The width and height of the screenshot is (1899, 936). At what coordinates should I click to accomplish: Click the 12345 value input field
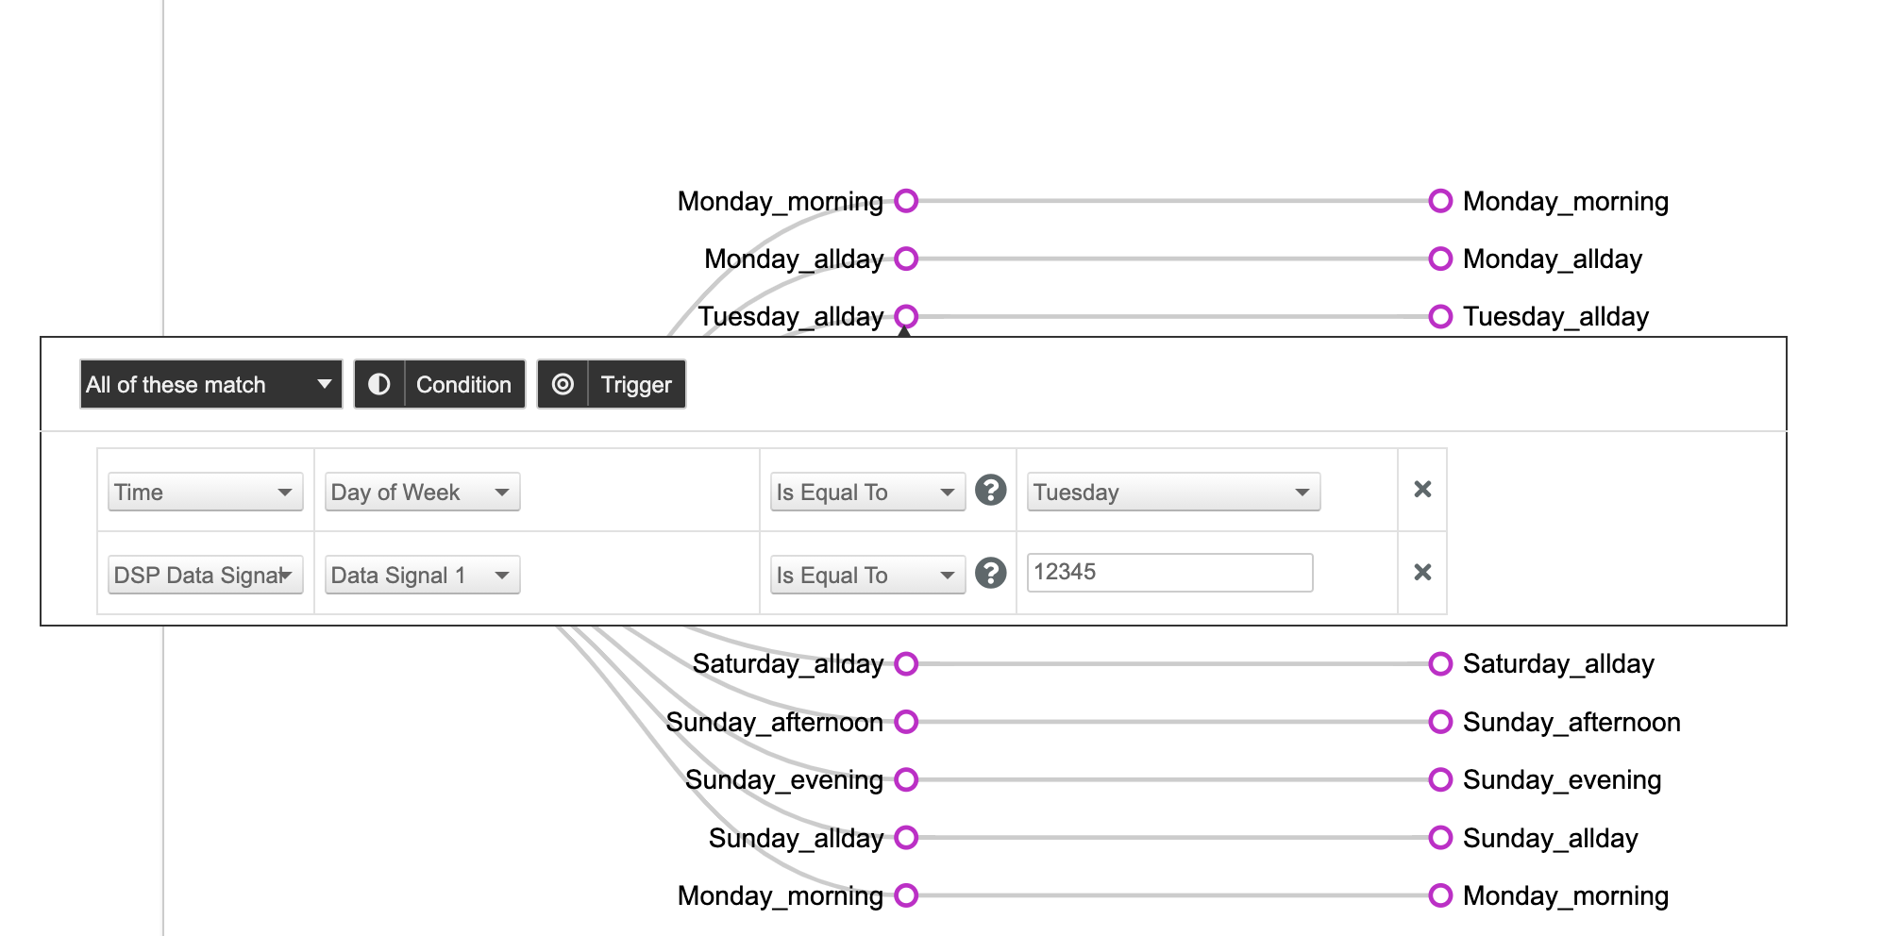coord(1169,573)
